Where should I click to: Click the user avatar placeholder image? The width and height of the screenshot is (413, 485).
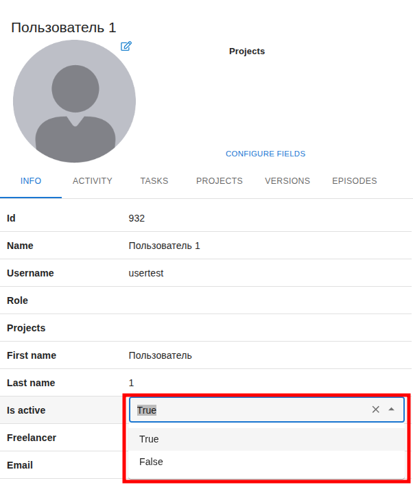(74, 102)
